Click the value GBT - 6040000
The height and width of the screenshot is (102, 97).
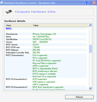click(x=40, y=42)
